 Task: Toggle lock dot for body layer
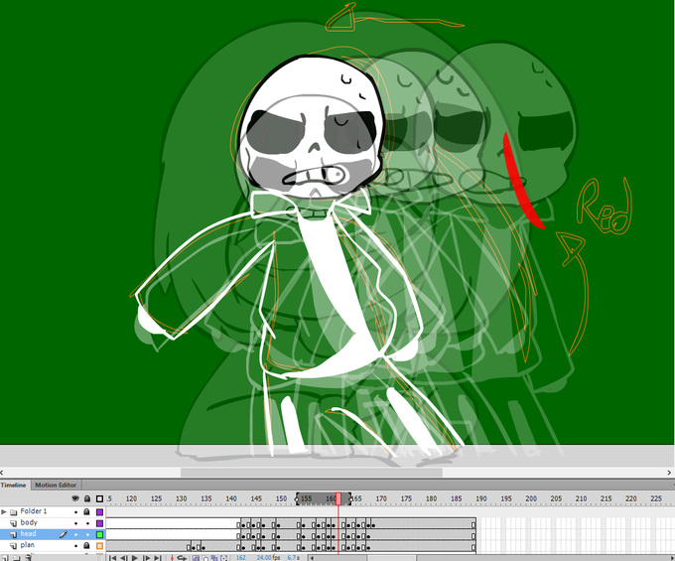point(87,523)
